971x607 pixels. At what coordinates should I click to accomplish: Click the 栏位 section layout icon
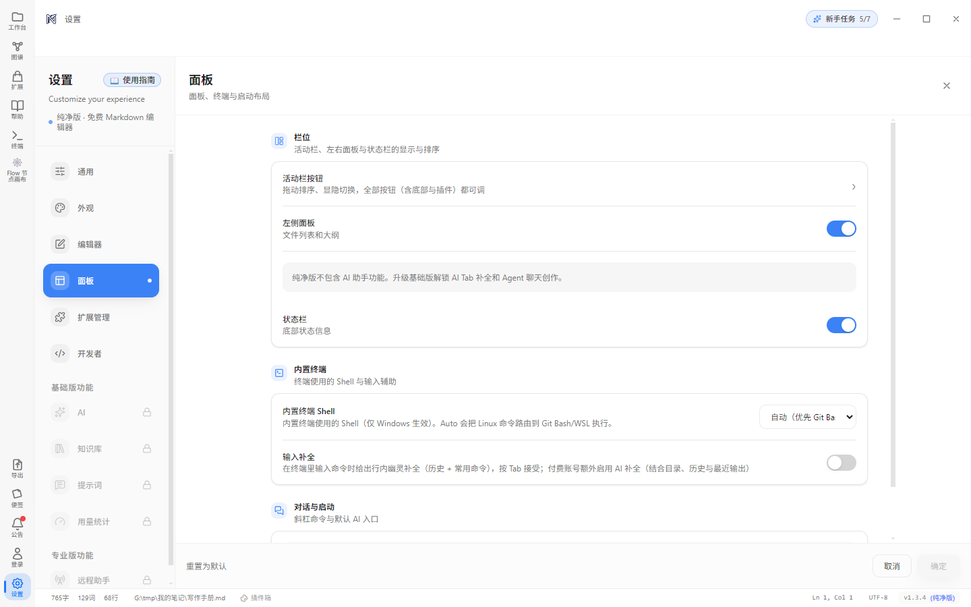[x=279, y=141]
